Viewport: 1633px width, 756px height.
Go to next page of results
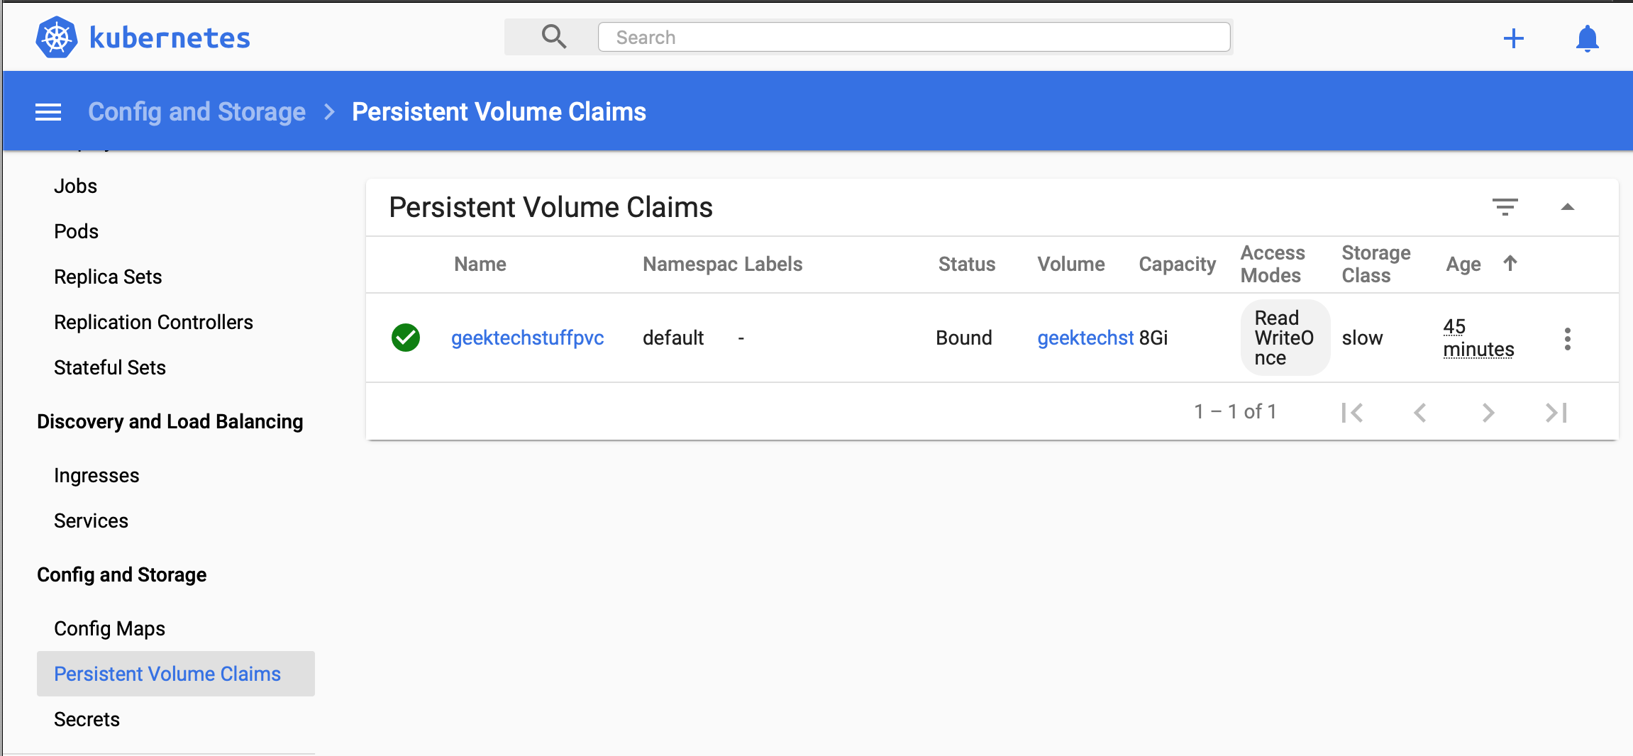point(1488,412)
